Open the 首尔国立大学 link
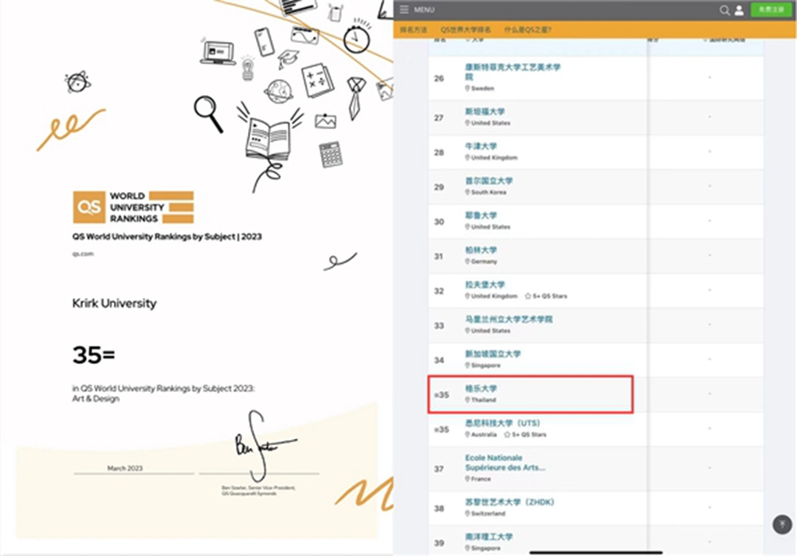Image resolution: width=797 pixels, height=556 pixels. [489, 180]
